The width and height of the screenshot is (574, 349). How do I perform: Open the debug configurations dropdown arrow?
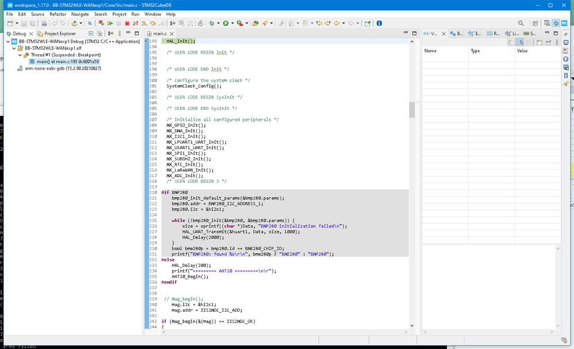(217, 24)
